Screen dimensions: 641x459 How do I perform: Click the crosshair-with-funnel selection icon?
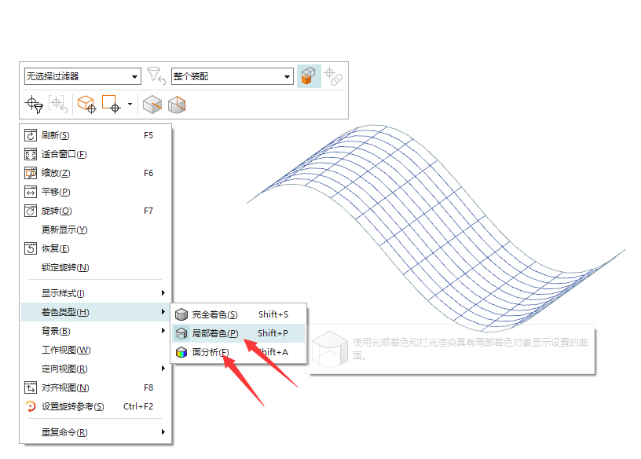pyautogui.click(x=34, y=105)
